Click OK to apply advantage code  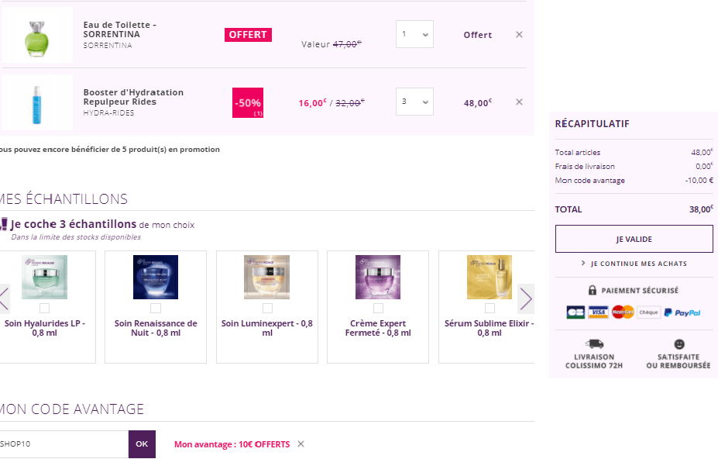coord(142,444)
